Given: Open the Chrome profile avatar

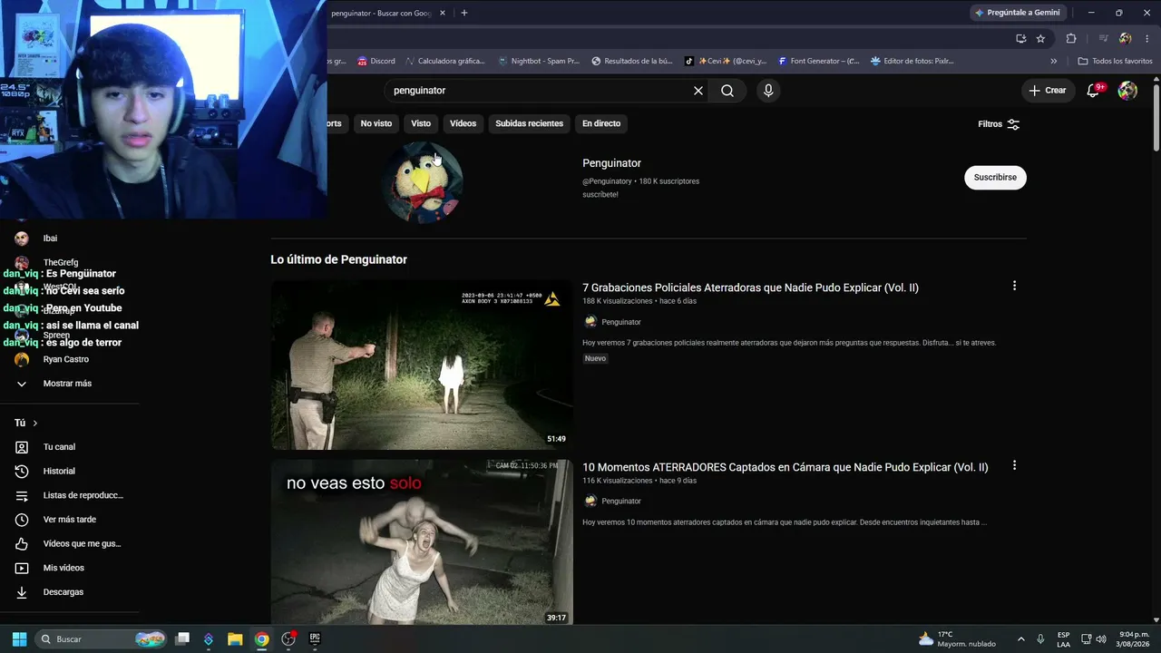Looking at the screenshot, I should (x=1126, y=38).
